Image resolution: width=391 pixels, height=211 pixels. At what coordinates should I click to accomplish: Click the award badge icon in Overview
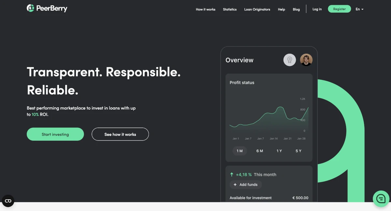(x=290, y=60)
